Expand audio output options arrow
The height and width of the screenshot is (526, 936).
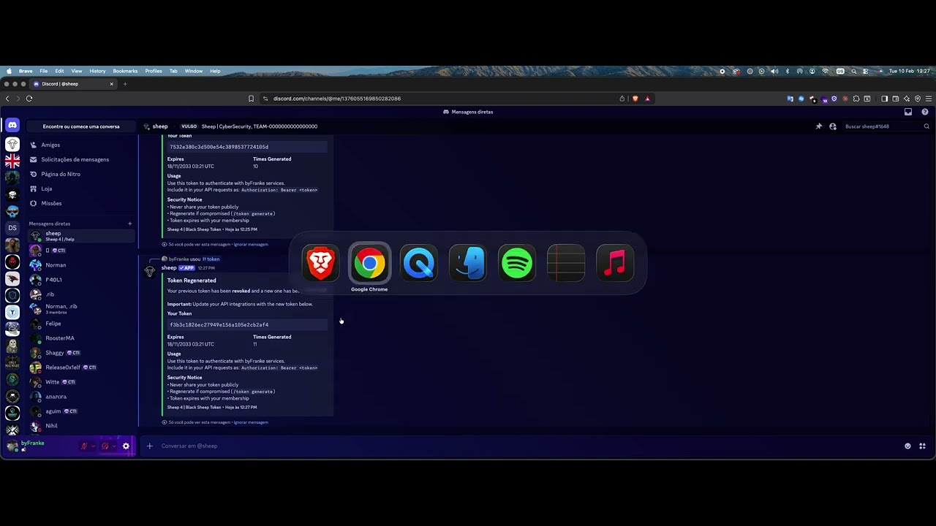pos(114,446)
